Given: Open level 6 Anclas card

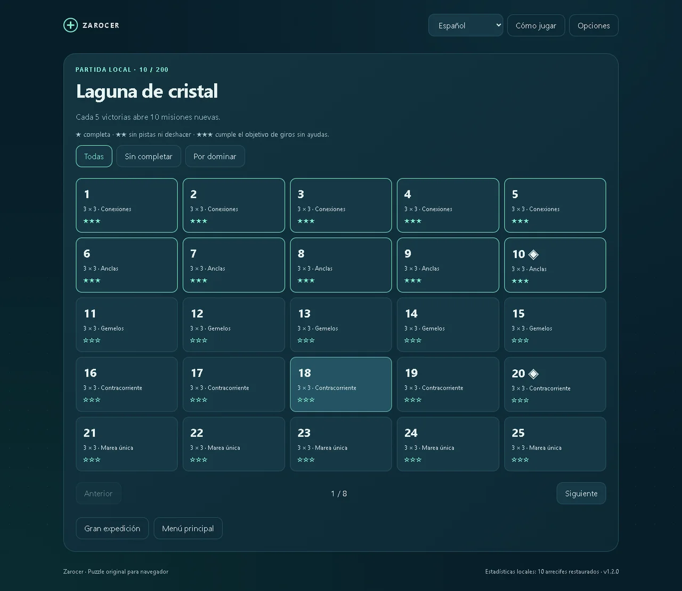Looking at the screenshot, I should [x=127, y=265].
